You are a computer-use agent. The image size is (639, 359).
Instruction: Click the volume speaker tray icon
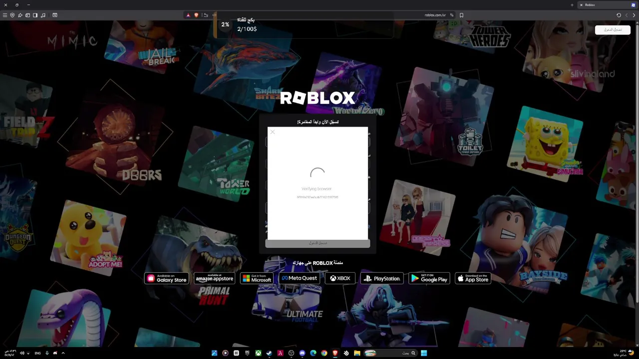click(x=22, y=353)
